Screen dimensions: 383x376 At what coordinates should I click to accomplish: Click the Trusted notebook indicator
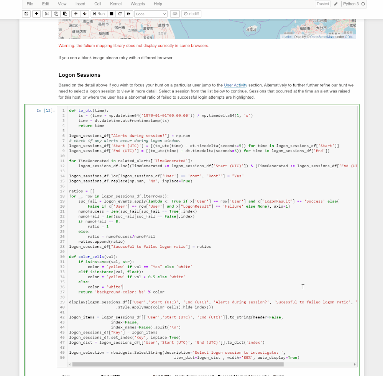coord(323,4)
